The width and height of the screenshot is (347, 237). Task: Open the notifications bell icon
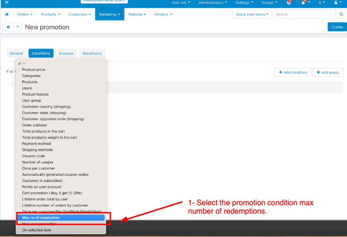pyautogui.click(x=305, y=3)
